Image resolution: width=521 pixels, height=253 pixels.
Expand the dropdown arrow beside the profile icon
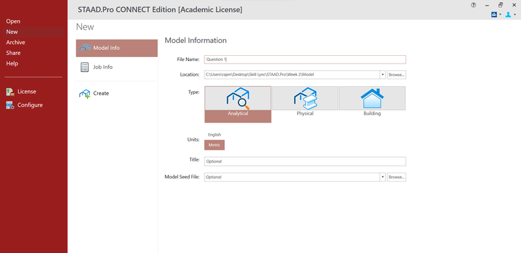click(515, 15)
